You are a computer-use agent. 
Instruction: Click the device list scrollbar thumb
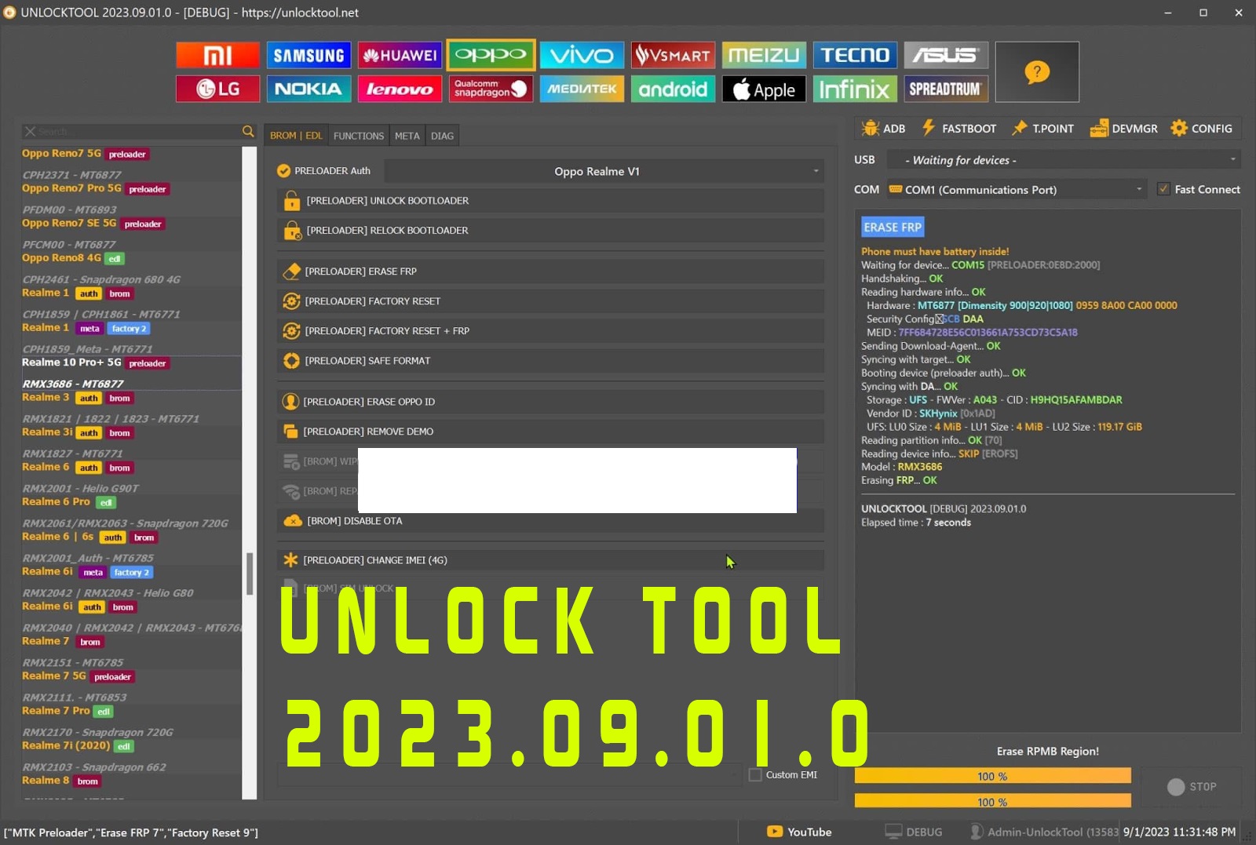click(x=250, y=574)
